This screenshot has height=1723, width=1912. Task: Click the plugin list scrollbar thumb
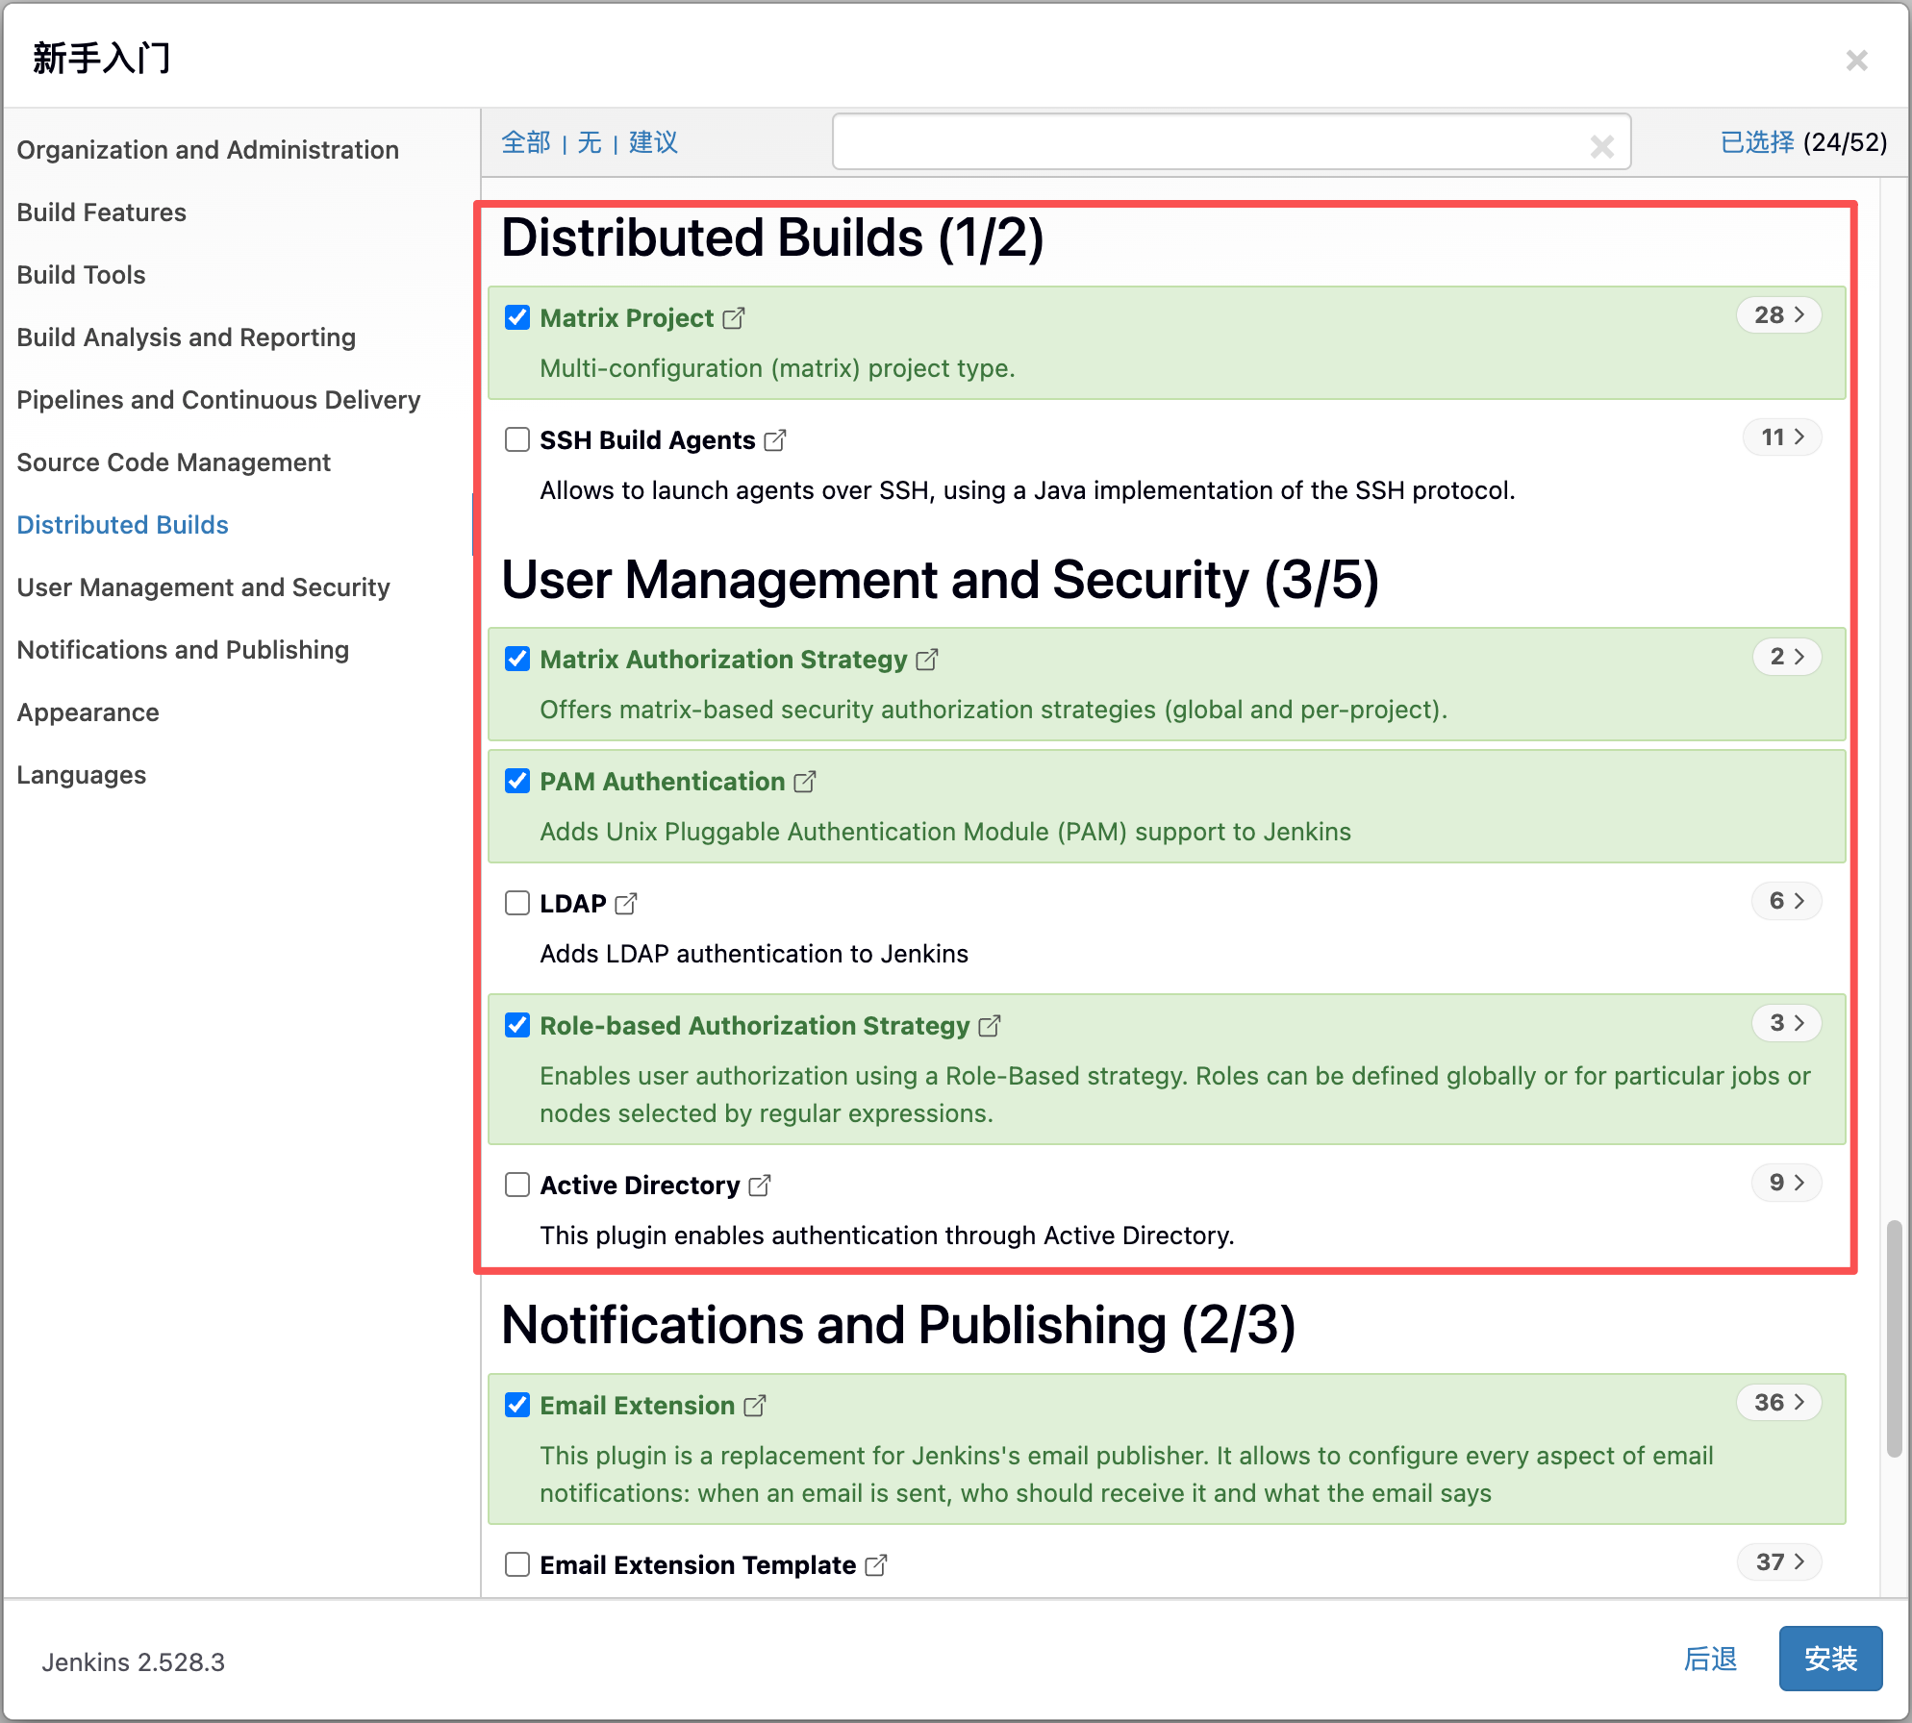[1893, 1338]
